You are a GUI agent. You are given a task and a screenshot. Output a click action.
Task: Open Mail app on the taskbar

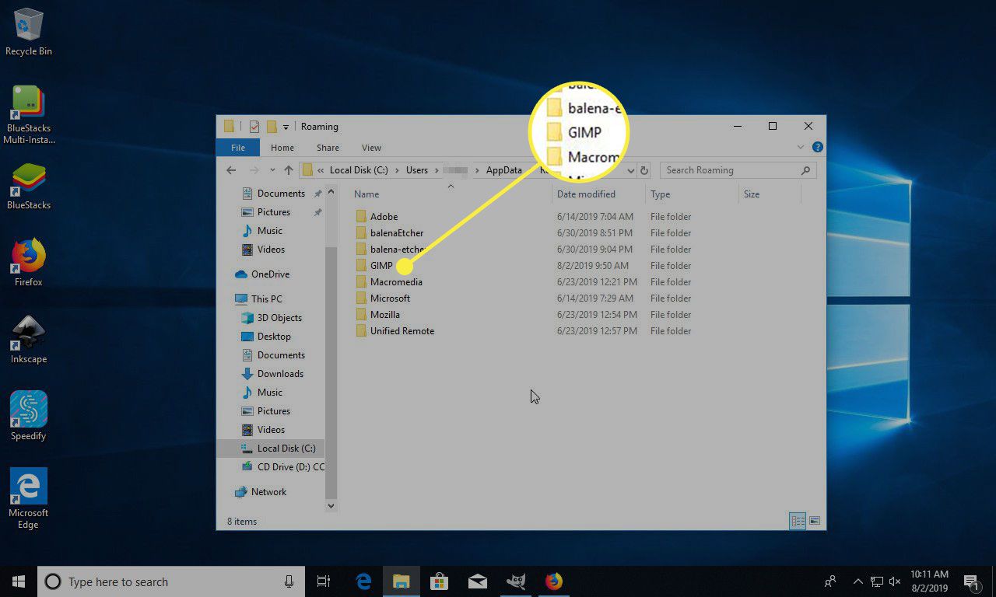click(x=477, y=581)
